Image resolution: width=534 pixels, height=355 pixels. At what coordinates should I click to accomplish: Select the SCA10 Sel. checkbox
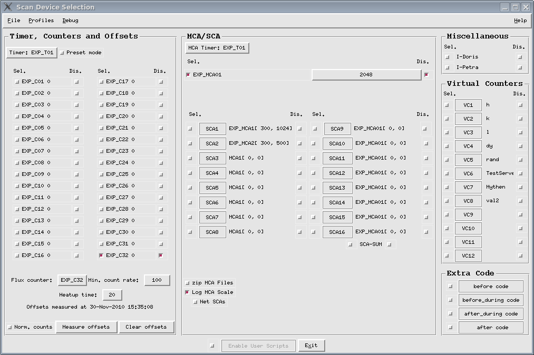[314, 144]
